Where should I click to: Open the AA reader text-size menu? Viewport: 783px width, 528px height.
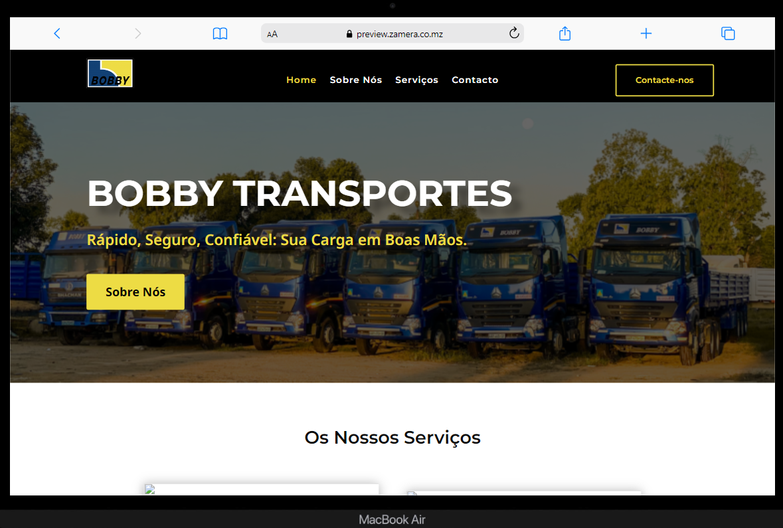coord(272,34)
